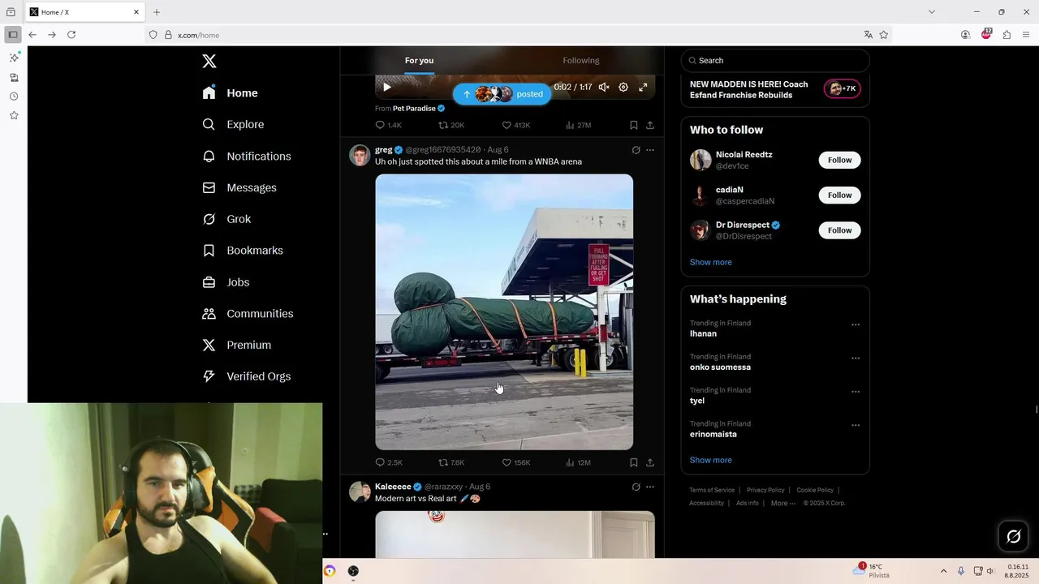Open the weather widget in taskbar
Viewport: 1039px width, 584px height.
(872, 571)
